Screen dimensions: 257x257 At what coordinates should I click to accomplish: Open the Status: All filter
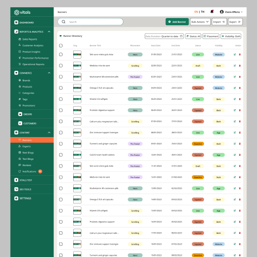193,36
